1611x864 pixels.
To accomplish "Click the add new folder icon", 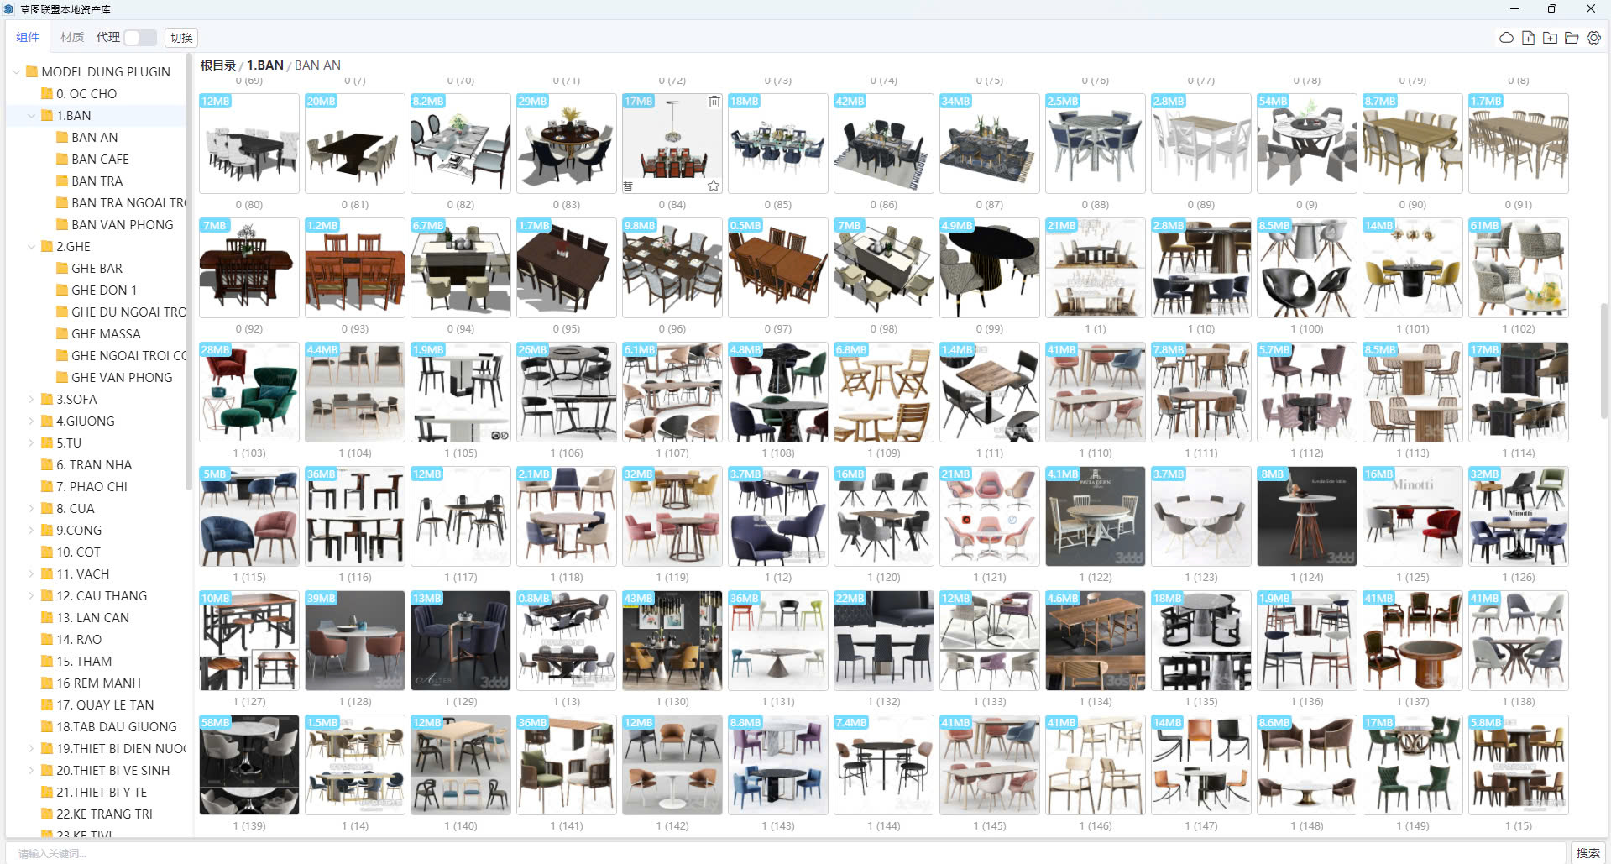I will point(1550,38).
